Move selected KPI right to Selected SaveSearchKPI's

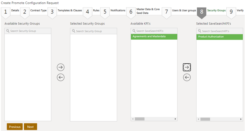pos(187,67)
